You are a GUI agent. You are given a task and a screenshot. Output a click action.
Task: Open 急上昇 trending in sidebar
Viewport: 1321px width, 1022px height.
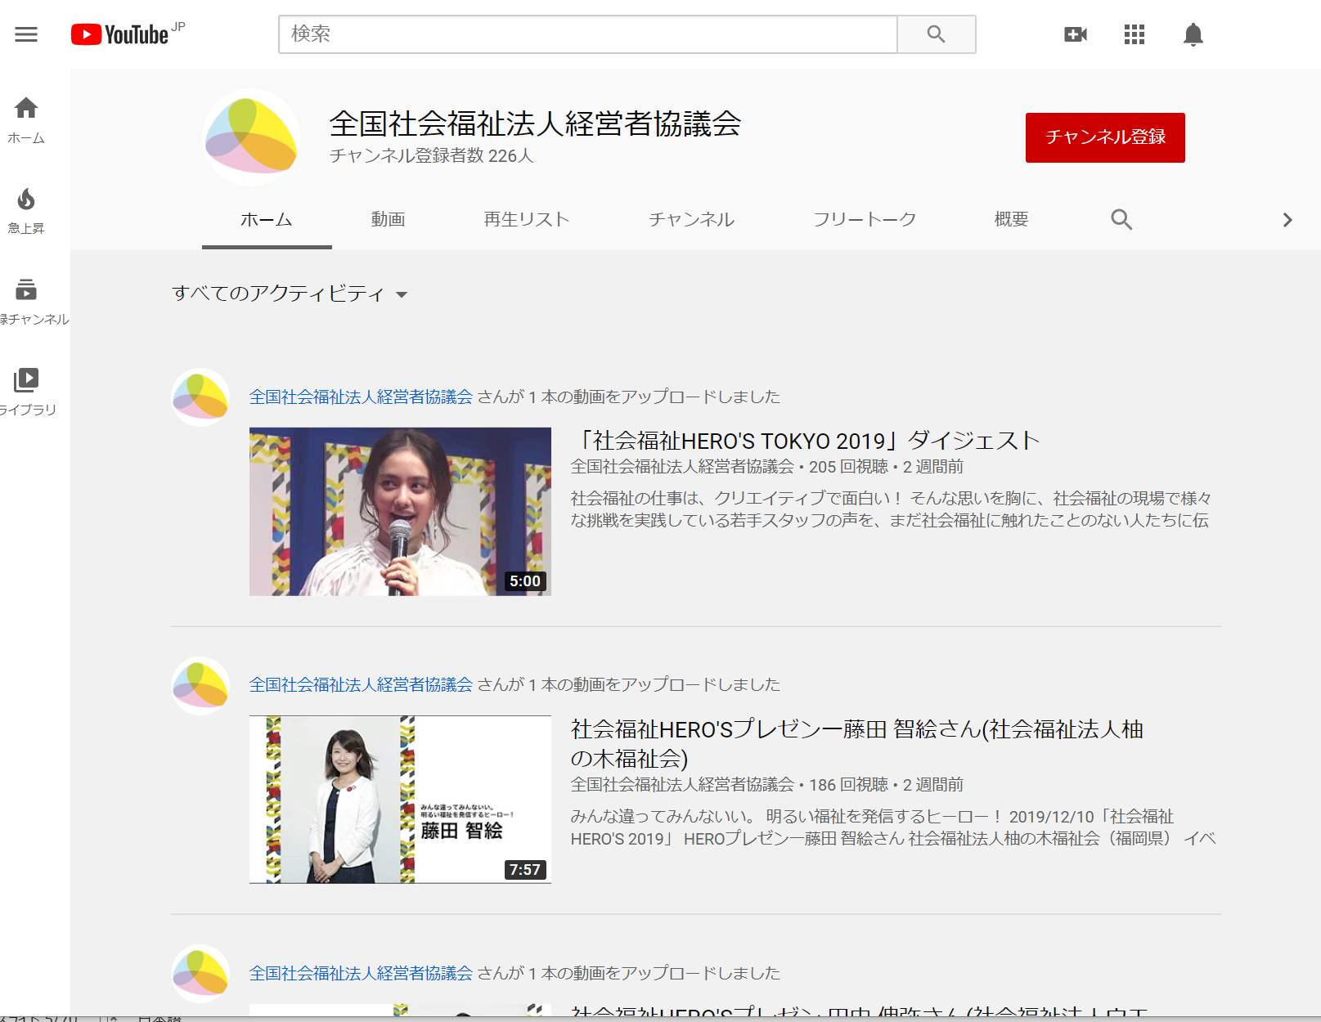coord(26,211)
